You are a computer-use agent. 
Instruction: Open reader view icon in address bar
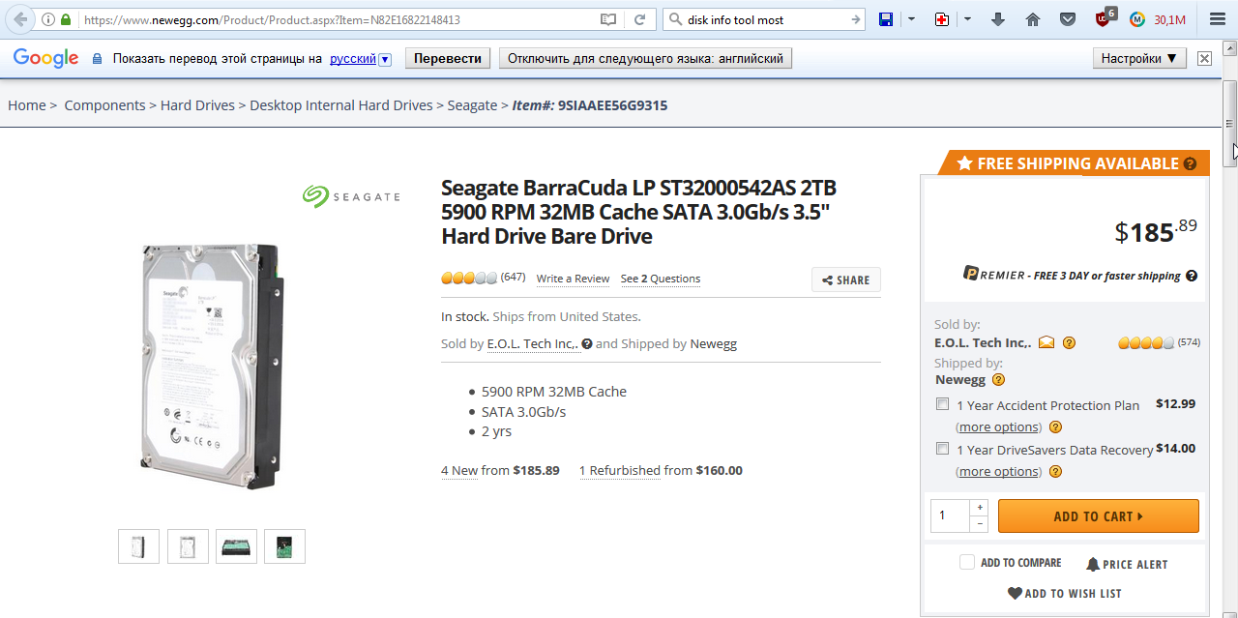pos(607,19)
